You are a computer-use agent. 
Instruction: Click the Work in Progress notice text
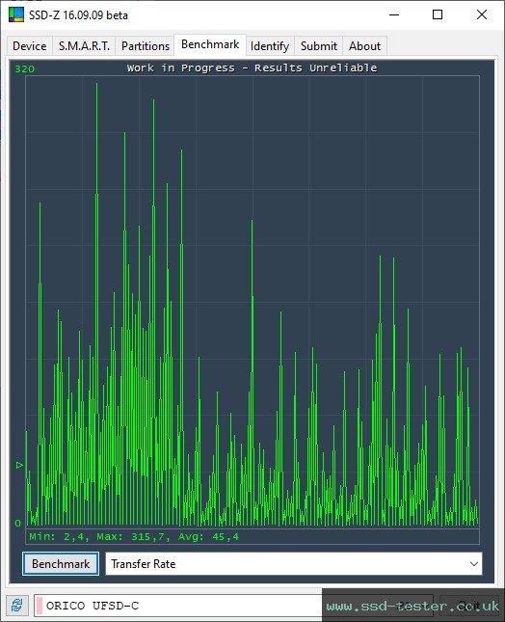click(x=252, y=68)
